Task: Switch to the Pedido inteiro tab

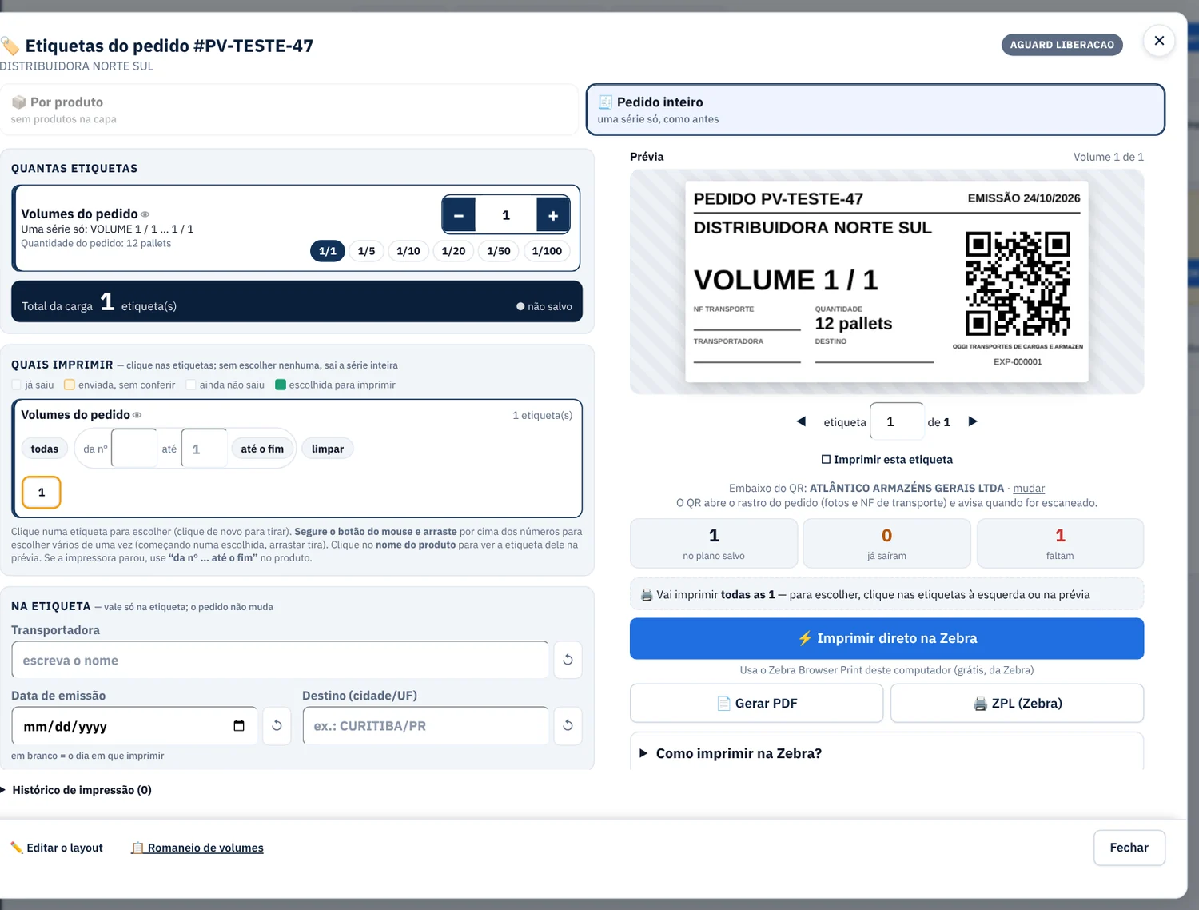Action: click(x=875, y=110)
